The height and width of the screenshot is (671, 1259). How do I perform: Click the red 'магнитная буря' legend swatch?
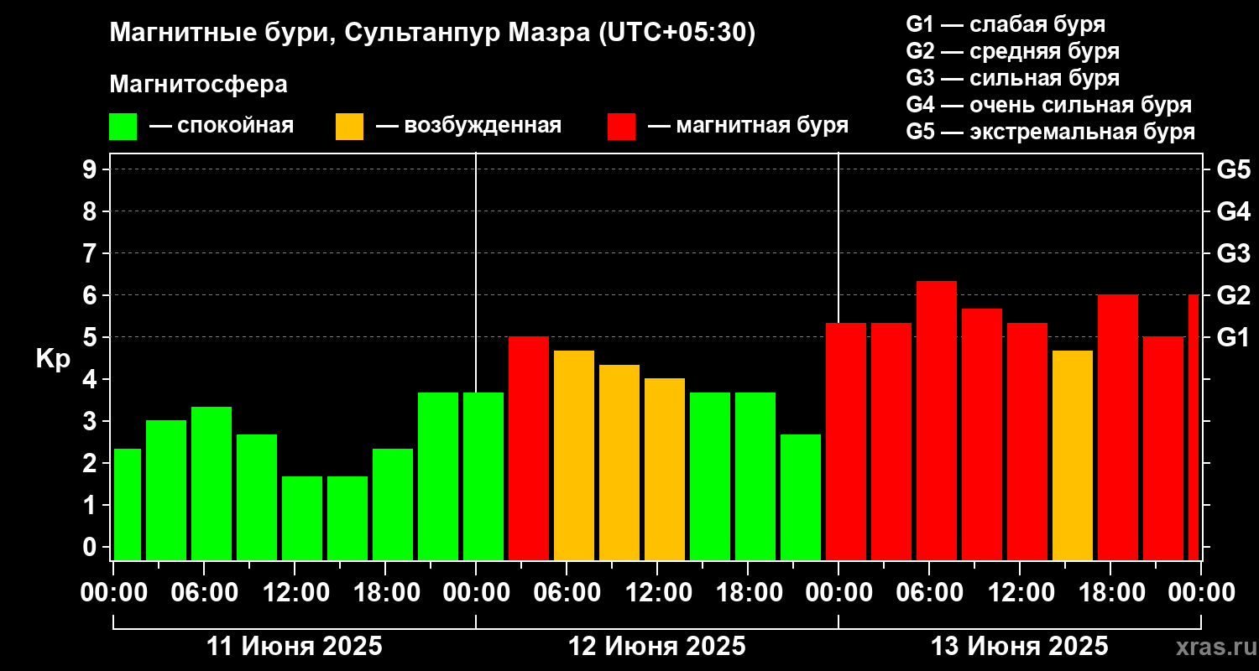tap(622, 127)
